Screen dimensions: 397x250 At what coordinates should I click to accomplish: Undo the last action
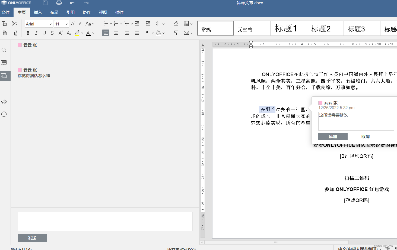(x=72, y=3)
